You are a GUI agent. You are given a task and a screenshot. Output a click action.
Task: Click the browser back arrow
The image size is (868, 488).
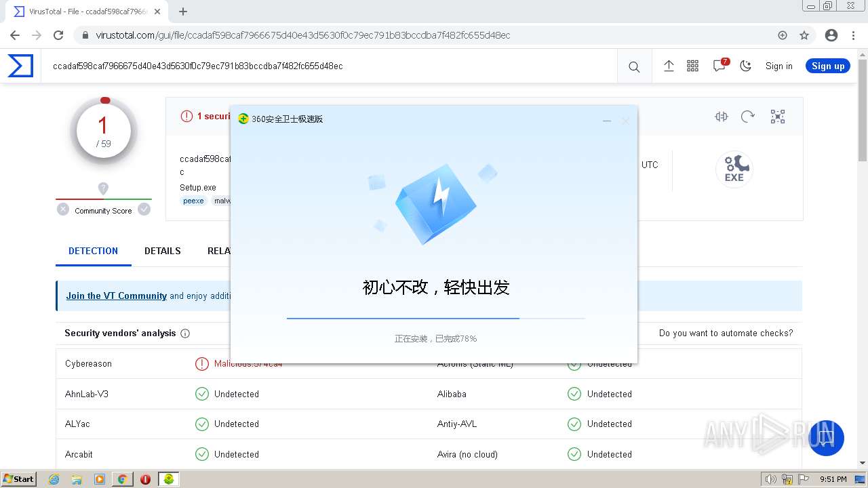pyautogui.click(x=15, y=35)
